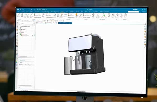Switch to the Application ribbon tab

coord(96,12)
